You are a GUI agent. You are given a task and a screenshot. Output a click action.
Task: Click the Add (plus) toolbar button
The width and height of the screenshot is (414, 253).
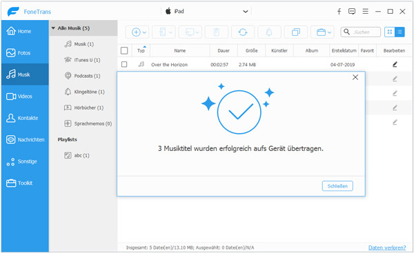[136, 32]
